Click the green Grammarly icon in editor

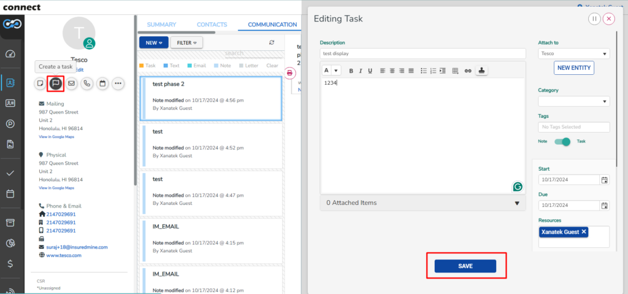518,187
